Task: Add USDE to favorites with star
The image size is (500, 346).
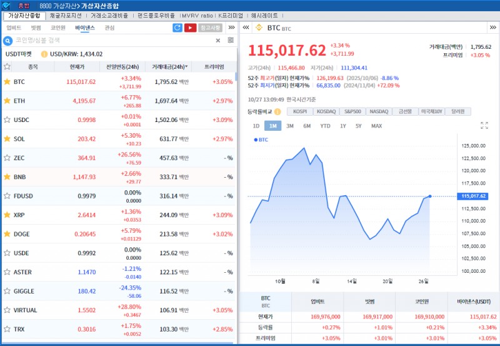Action: pyautogui.click(x=7, y=253)
